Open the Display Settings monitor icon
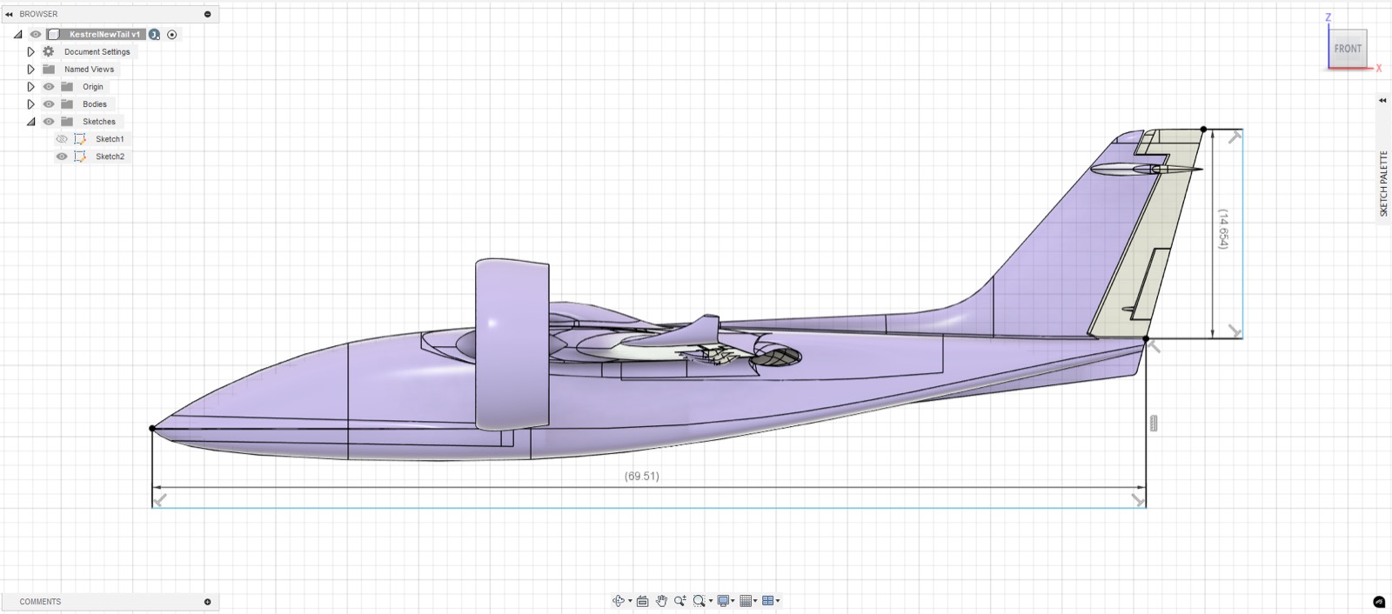1392x614 pixels. point(723,601)
